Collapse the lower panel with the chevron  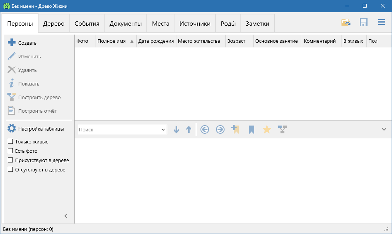(384, 129)
